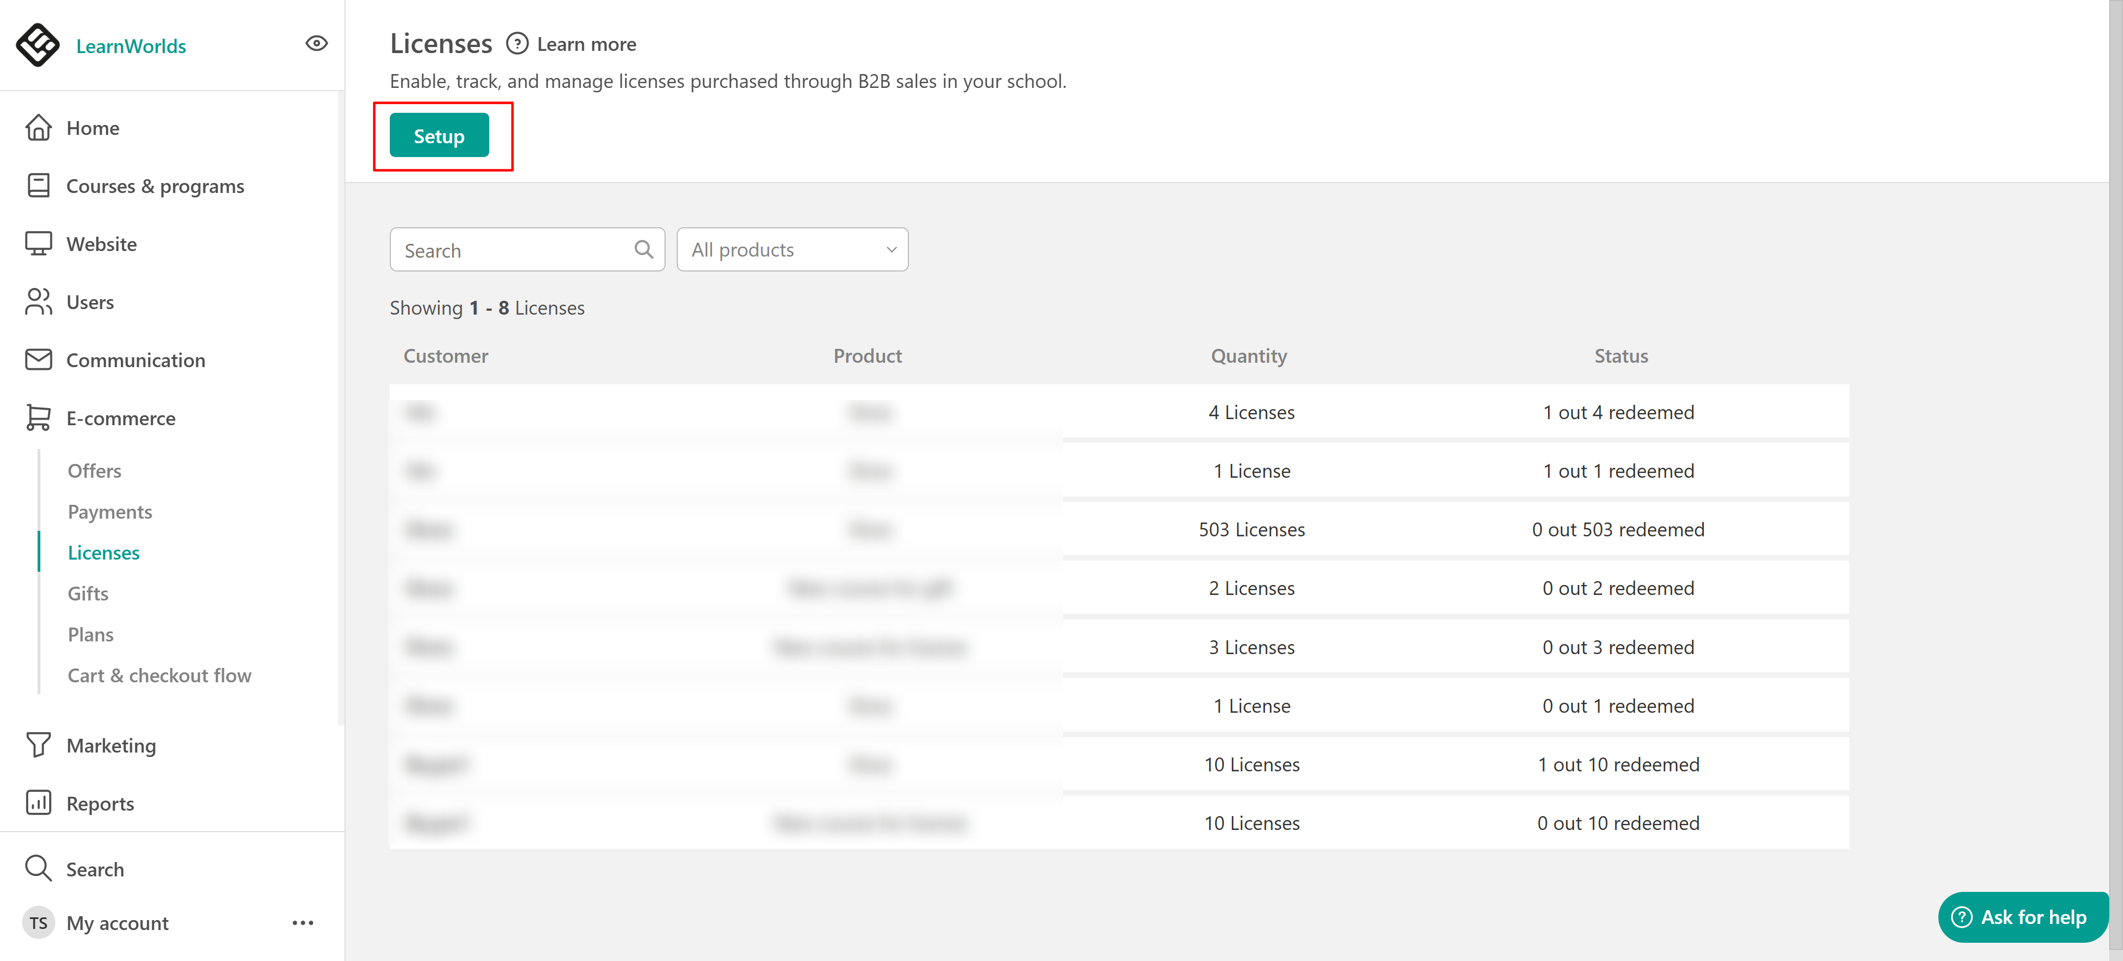
Task: Open My account three-dots menu
Action: [x=302, y=923]
